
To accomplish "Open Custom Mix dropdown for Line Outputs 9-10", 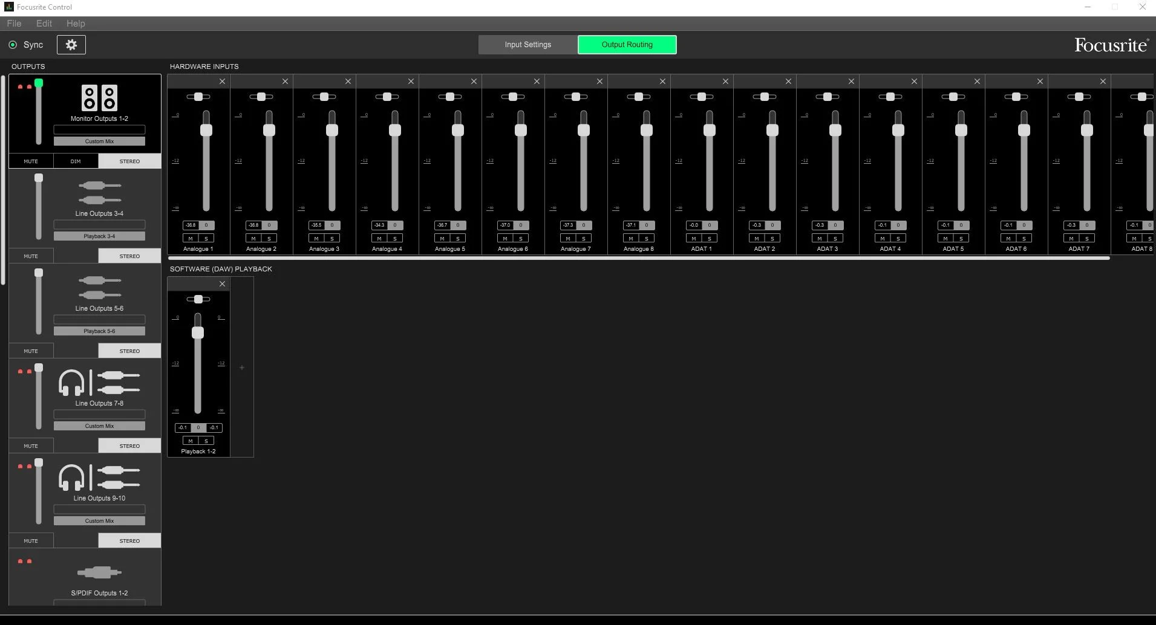I will tap(99, 521).
